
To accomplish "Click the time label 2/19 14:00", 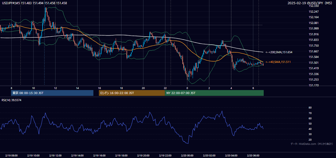I will tap(77, 155).
